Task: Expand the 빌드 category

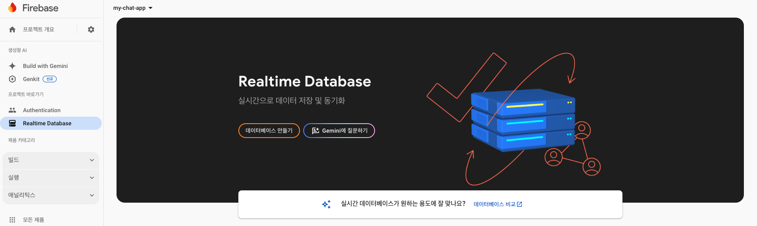Action: [x=51, y=160]
